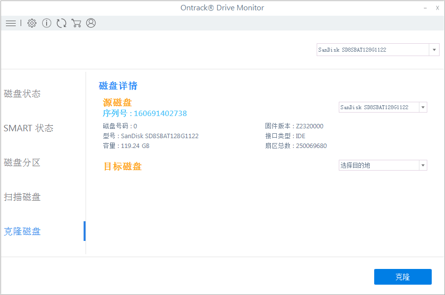Screen dimensions: 445x295
Task: Select the 克隆磁盘 sidebar tab
Action: coord(22,232)
